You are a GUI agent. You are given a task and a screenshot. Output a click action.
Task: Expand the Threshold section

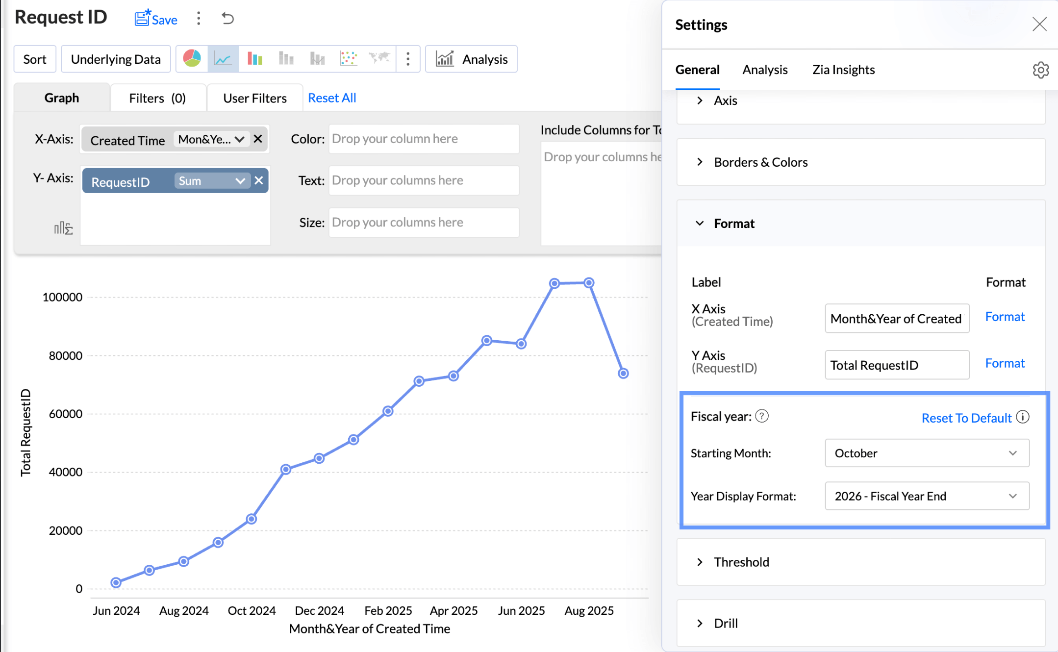tap(741, 562)
